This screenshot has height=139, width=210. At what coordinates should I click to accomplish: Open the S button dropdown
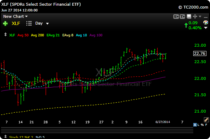point(176,17)
